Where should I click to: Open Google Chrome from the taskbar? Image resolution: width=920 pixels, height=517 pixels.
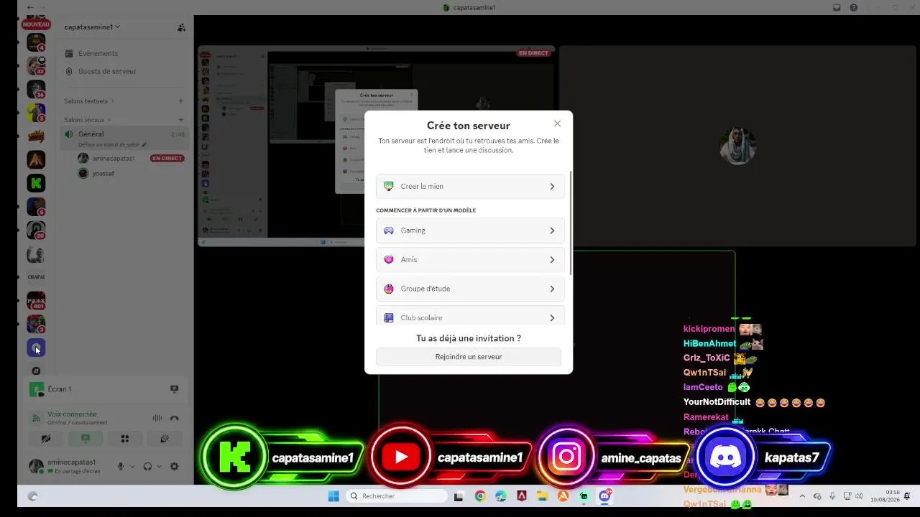tap(480, 496)
